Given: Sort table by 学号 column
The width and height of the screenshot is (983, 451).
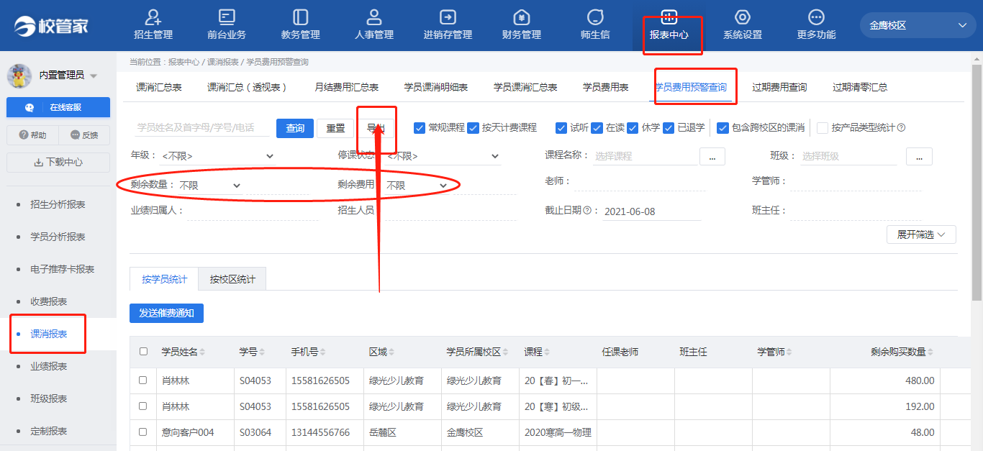Looking at the screenshot, I should tap(261, 352).
